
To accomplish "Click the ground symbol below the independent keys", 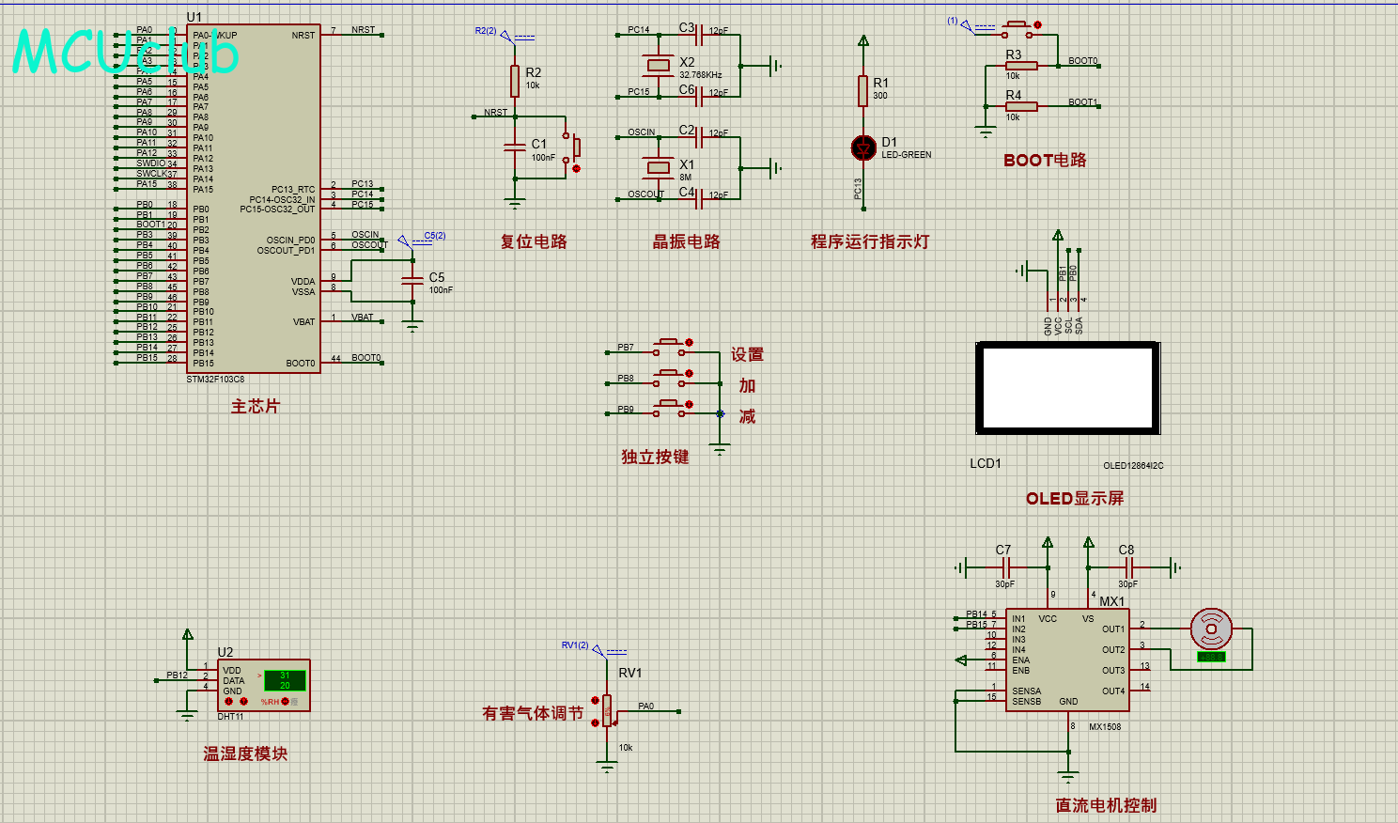I will [720, 451].
